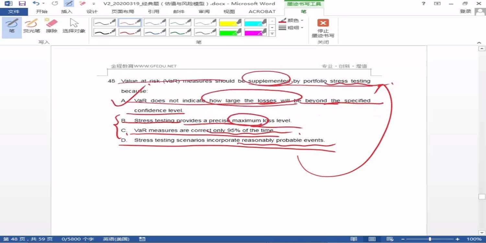Select the magenta highlighter swatch
This screenshot has width=486, height=243.
pyautogui.click(x=256, y=32)
